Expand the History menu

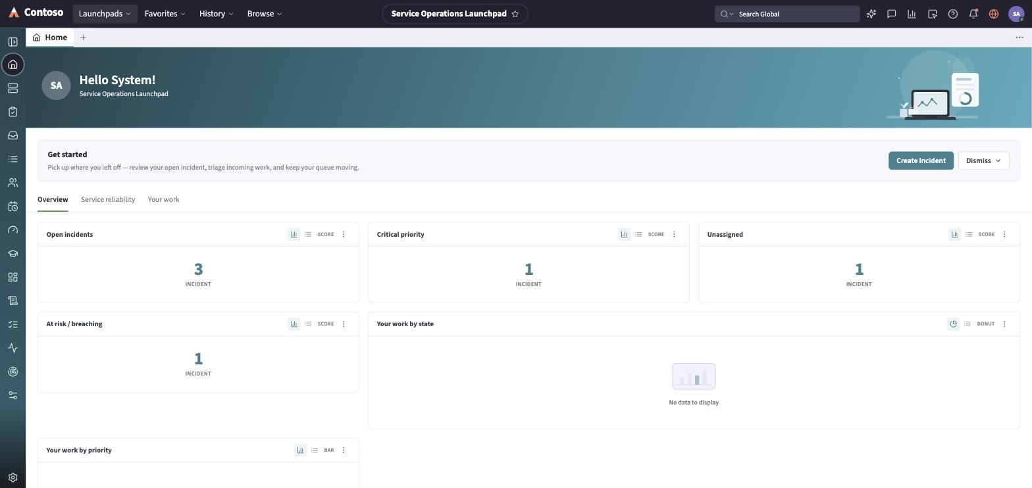tap(216, 14)
